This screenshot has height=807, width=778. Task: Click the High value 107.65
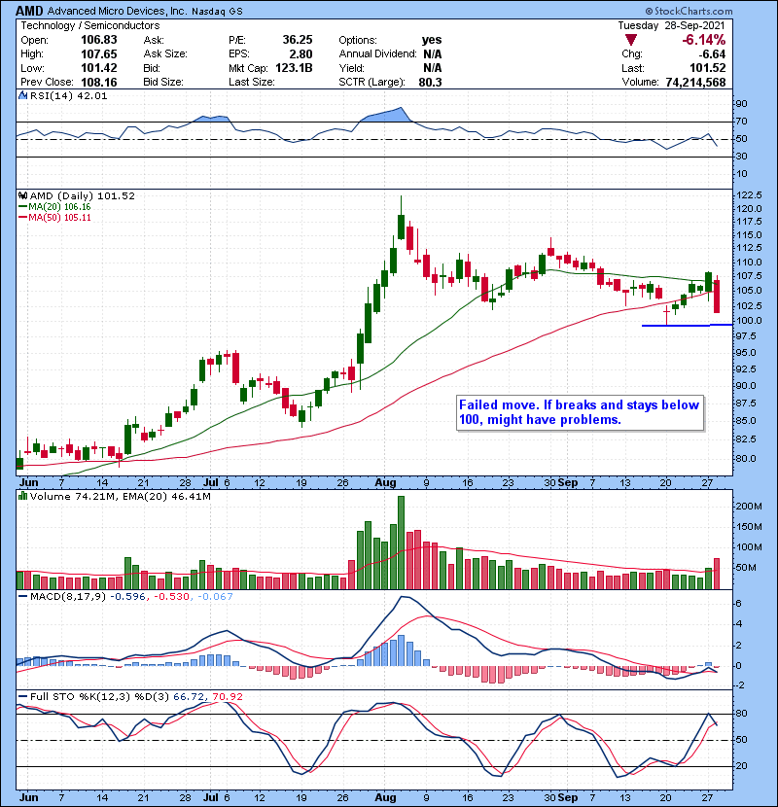coord(99,54)
